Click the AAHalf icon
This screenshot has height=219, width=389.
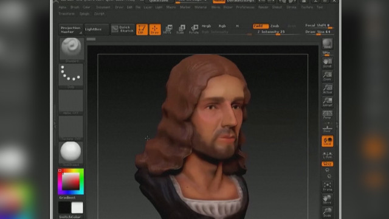327,102
